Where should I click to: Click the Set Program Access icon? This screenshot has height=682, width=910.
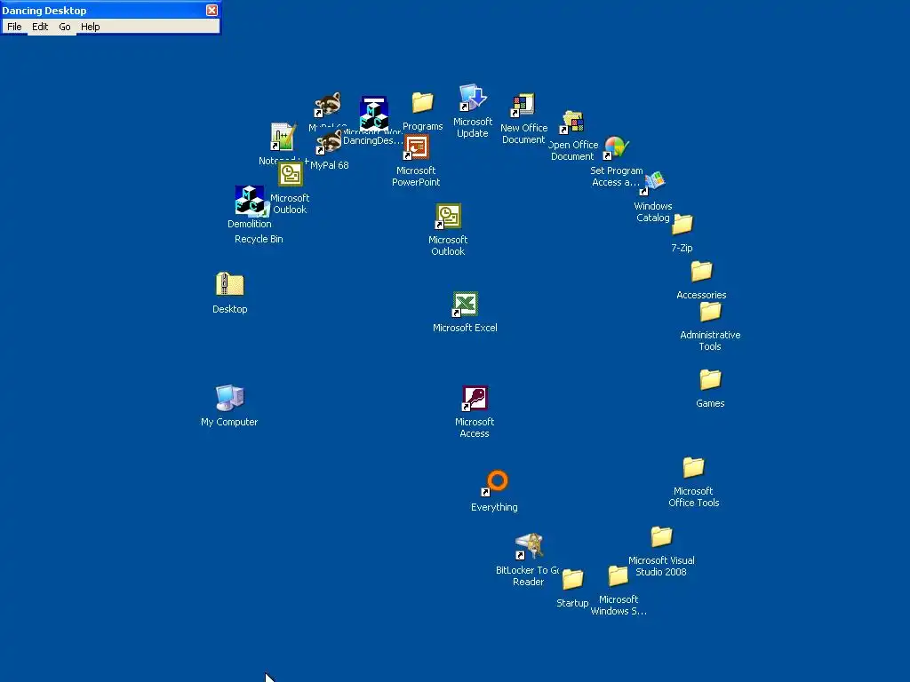point(616,148)
